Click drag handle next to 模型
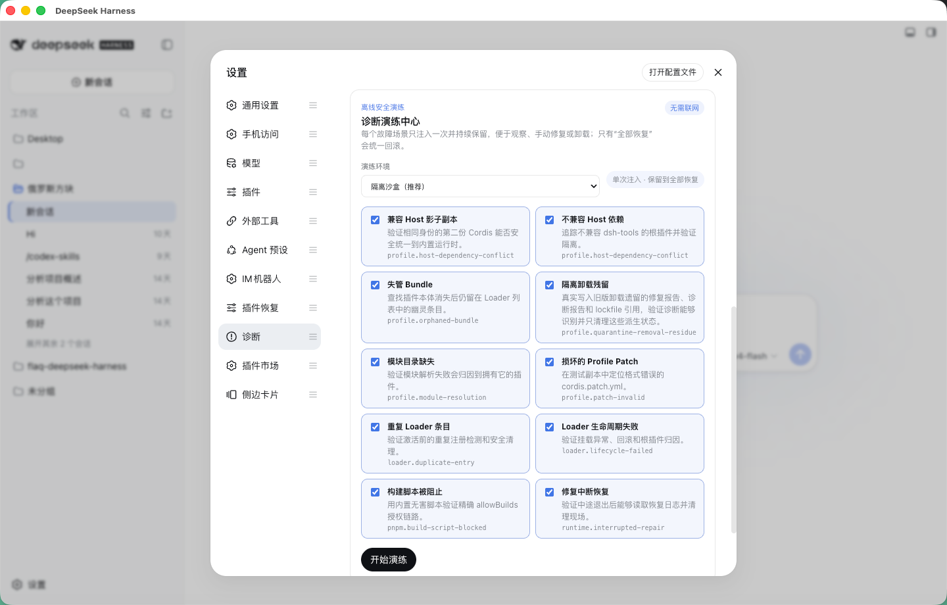 coord(313,163)
